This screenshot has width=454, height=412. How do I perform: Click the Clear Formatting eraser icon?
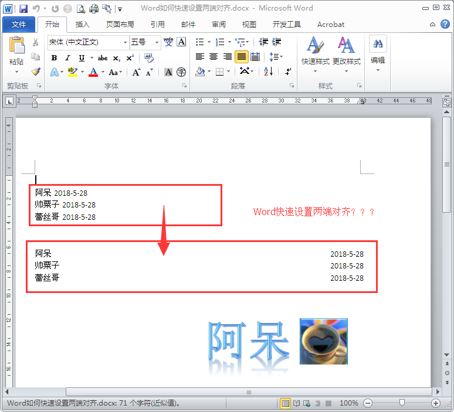[x=149, y=58]
